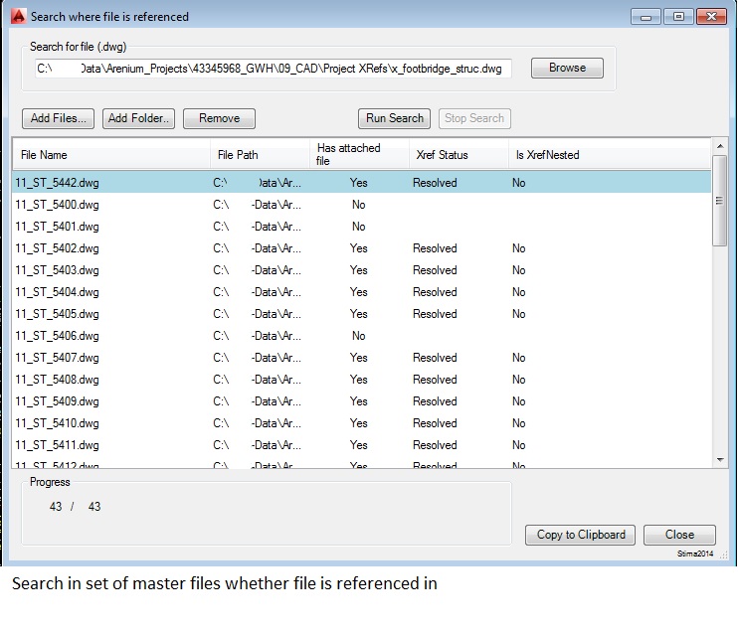Click the vertical scrollbar thumb in list
Viewport: 738px width, 632px height.
coord(719,201)
